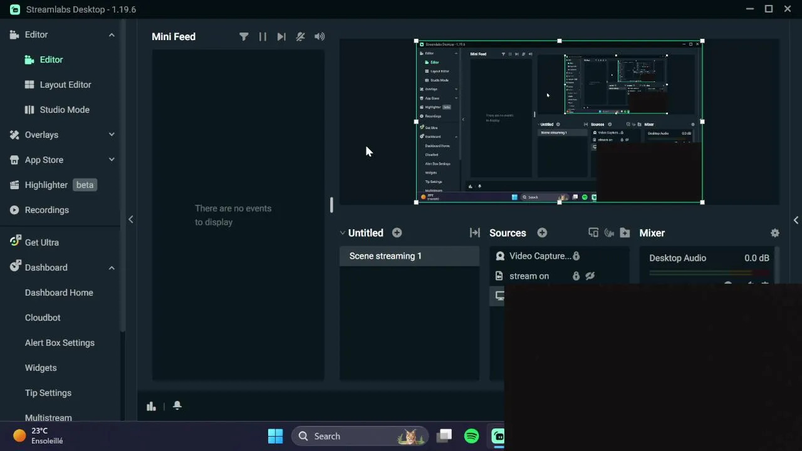Screen dimensions: 802x451
Task: Collapse the Editor section chevron
Action: click(x=112, y=35)
